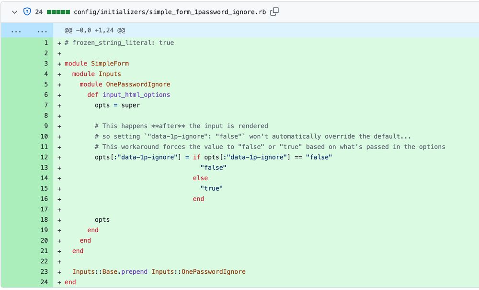
Task: Copy the file path with the copy icon
Action: [274, 11]
